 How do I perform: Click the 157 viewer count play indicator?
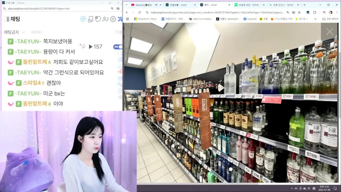coord(95,47)
